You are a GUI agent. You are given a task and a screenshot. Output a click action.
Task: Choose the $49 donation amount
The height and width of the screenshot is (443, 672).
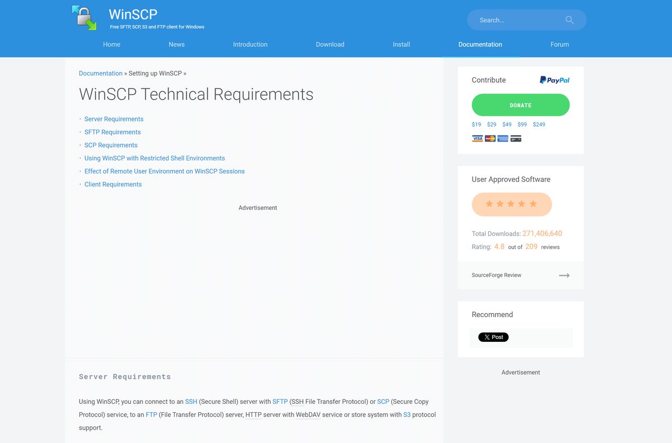[507, 124]
